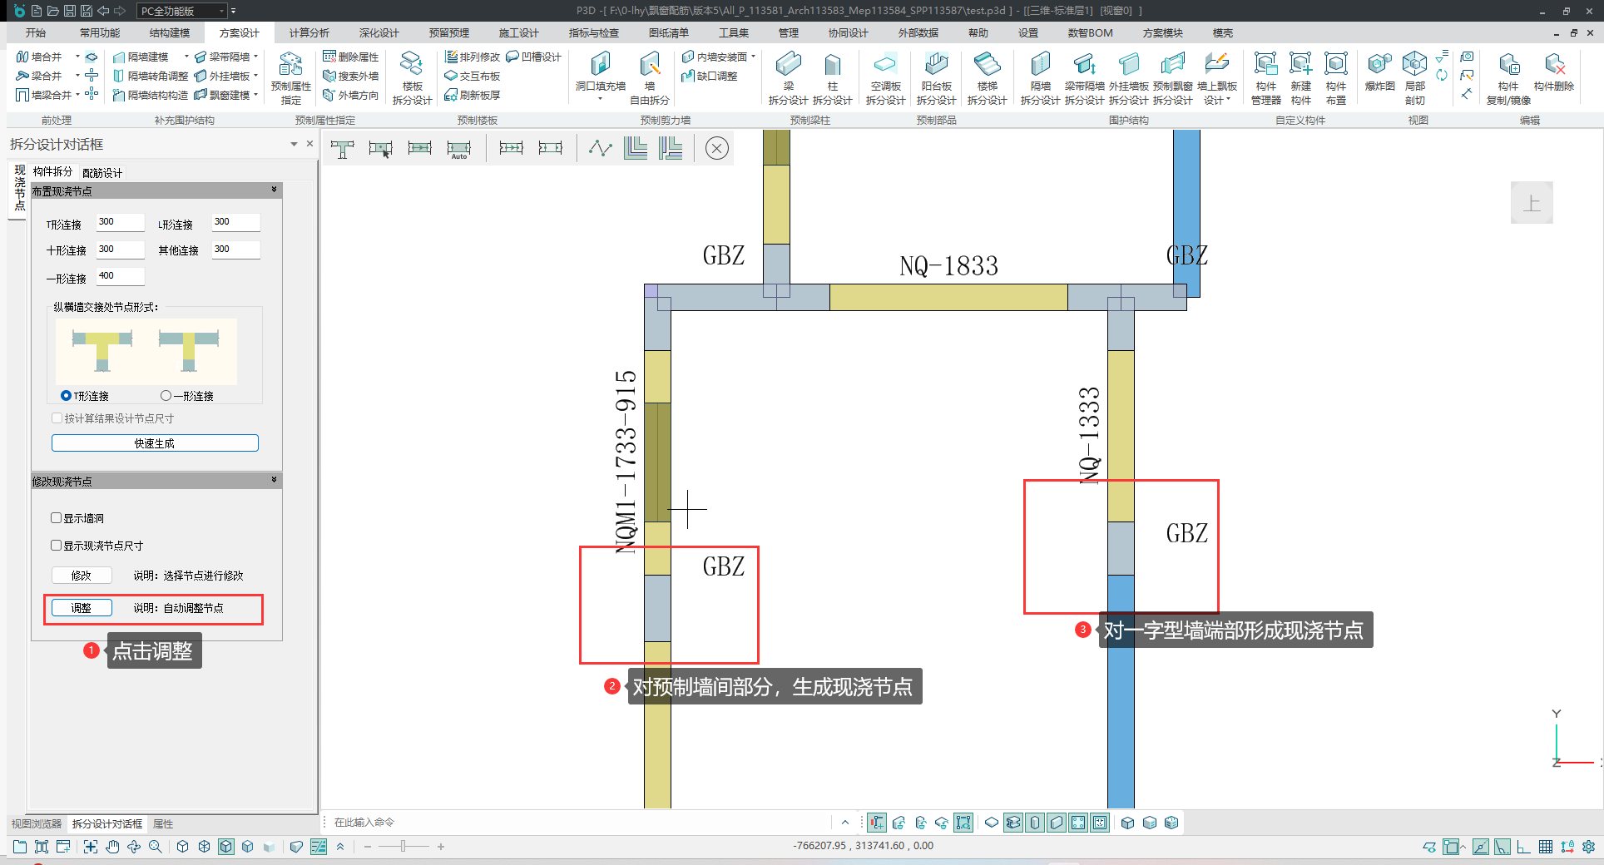Check 显示现浇节点尺寸 option
The image size is (1604, 865).
pos(57,546)
